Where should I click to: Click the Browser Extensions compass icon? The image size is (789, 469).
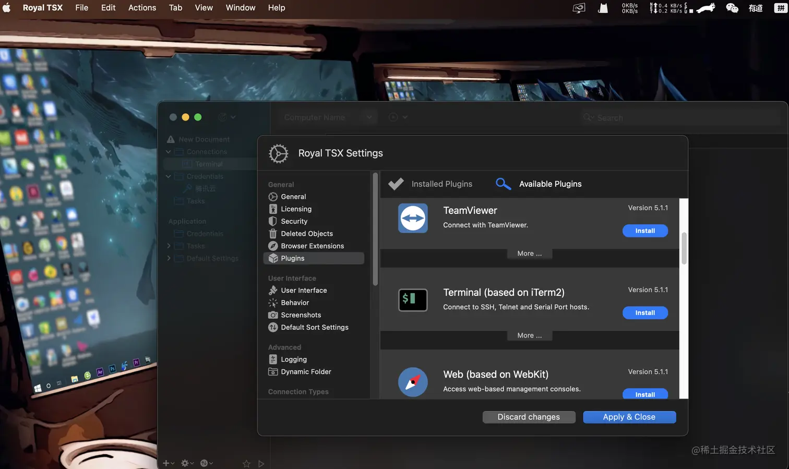pyautogui.click(x=273, y=246)
